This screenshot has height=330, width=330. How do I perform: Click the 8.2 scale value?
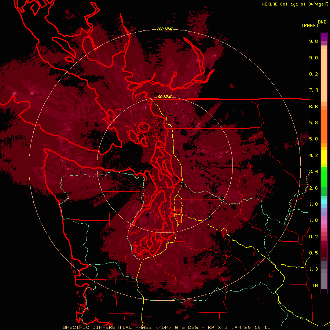click(x=313, y=74)
